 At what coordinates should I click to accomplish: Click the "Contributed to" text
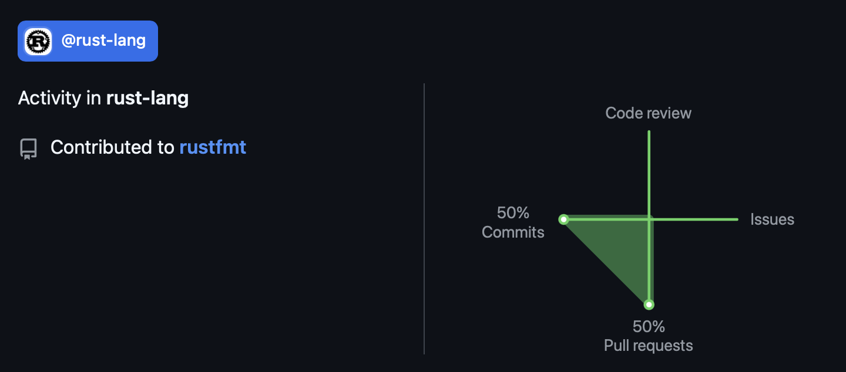click(112, 147)
